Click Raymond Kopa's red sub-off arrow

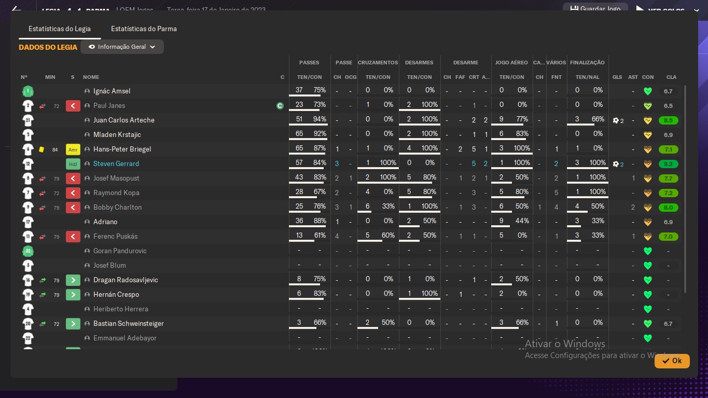73,193
